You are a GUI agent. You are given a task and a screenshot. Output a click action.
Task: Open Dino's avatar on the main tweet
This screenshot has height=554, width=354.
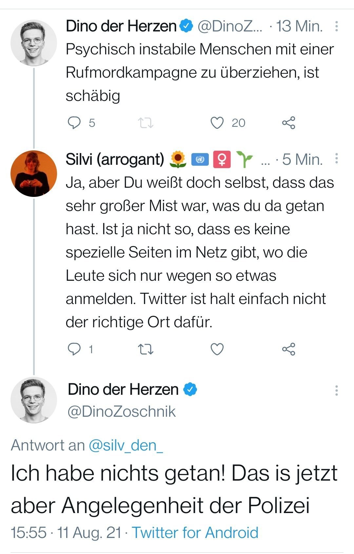point(33,400)
